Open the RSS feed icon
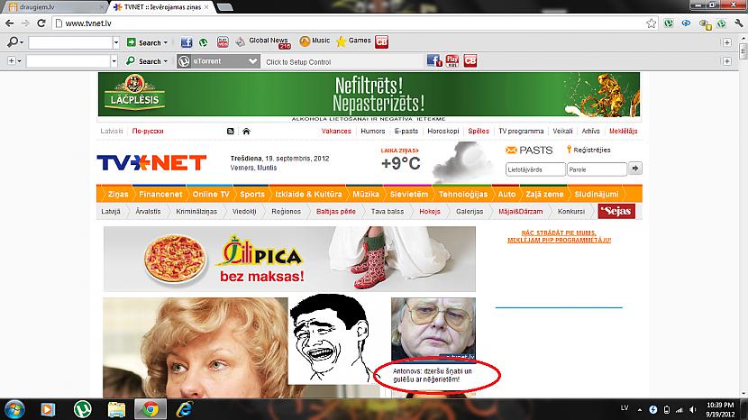748x420 pixels. tap(231, 132)
